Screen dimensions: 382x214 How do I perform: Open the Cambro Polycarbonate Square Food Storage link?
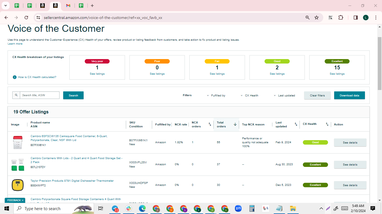(x=76, y=199)
